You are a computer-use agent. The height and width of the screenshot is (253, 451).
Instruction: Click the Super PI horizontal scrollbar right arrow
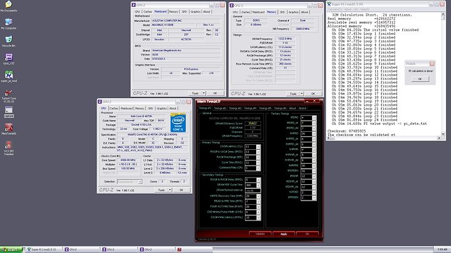click(x=439, y=138)
